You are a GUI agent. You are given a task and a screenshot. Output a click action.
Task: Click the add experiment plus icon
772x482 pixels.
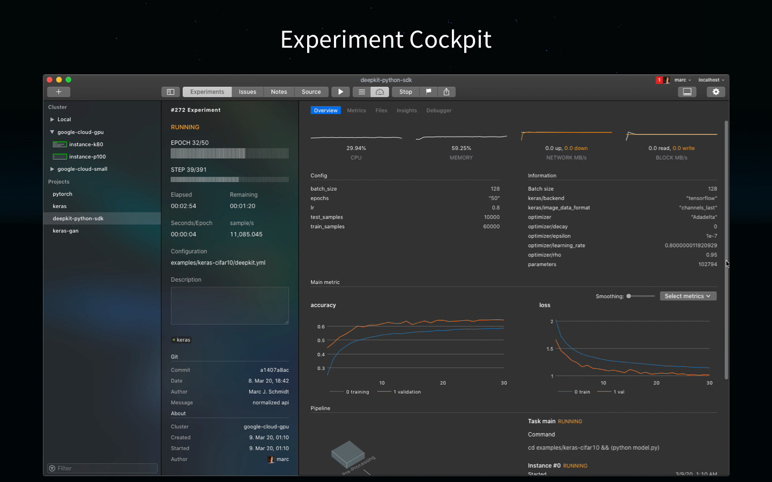[58, 92]
